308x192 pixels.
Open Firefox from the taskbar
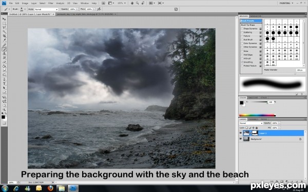pyautogui.click(x=50, y=188)
